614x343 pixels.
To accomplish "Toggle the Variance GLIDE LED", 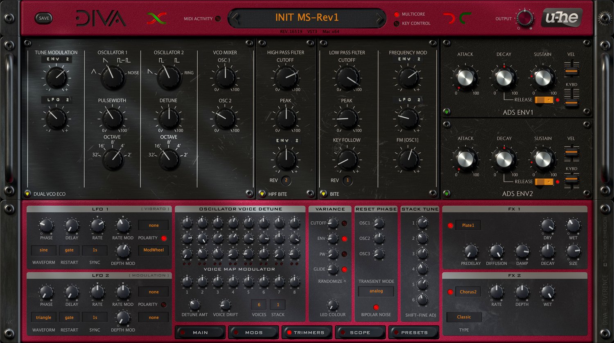I will (344, 269).
